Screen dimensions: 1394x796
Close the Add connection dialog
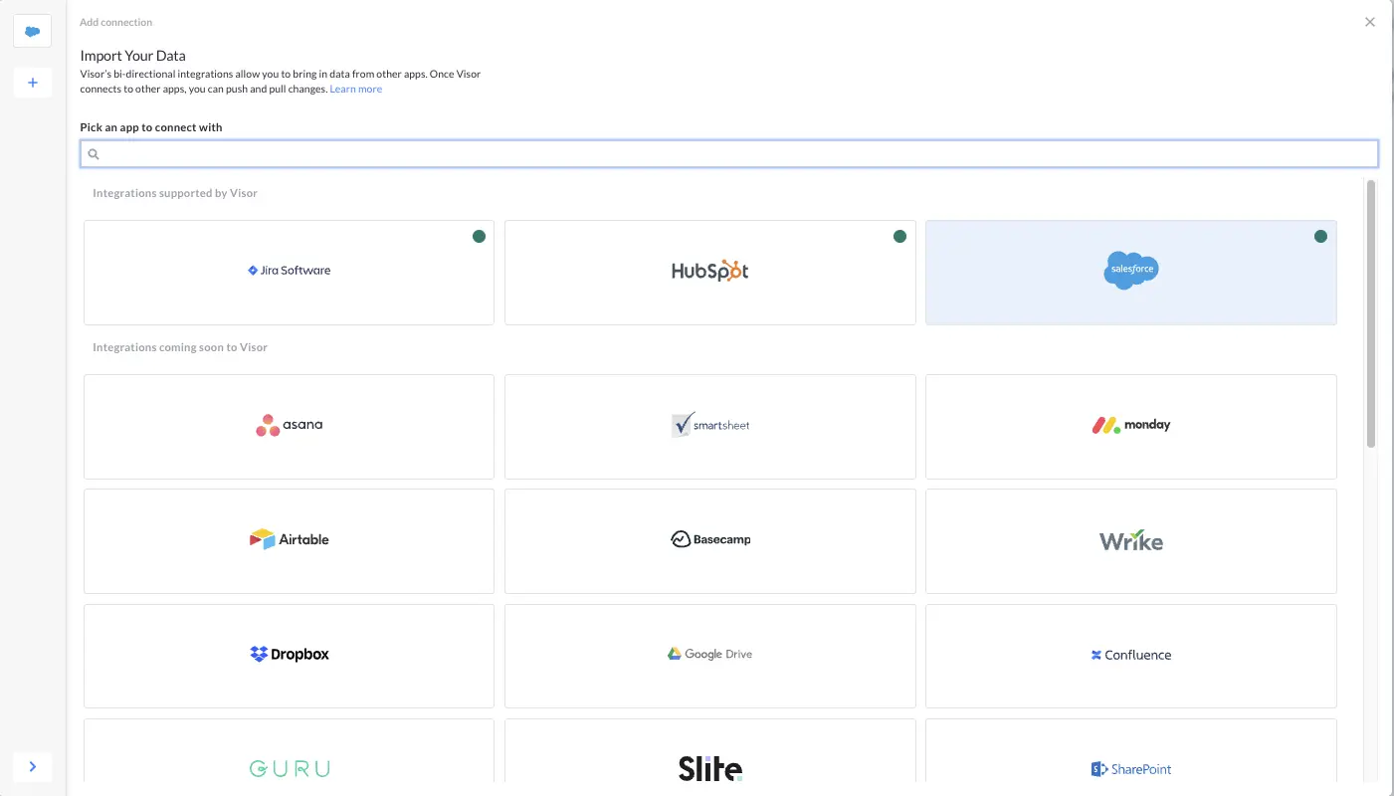(x=1369, y=22)
